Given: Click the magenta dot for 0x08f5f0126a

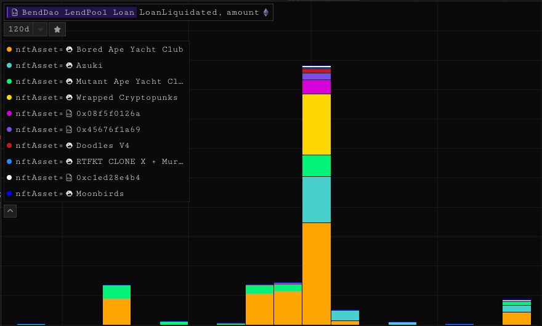Looking at the screenshot, I should [9, 113].
